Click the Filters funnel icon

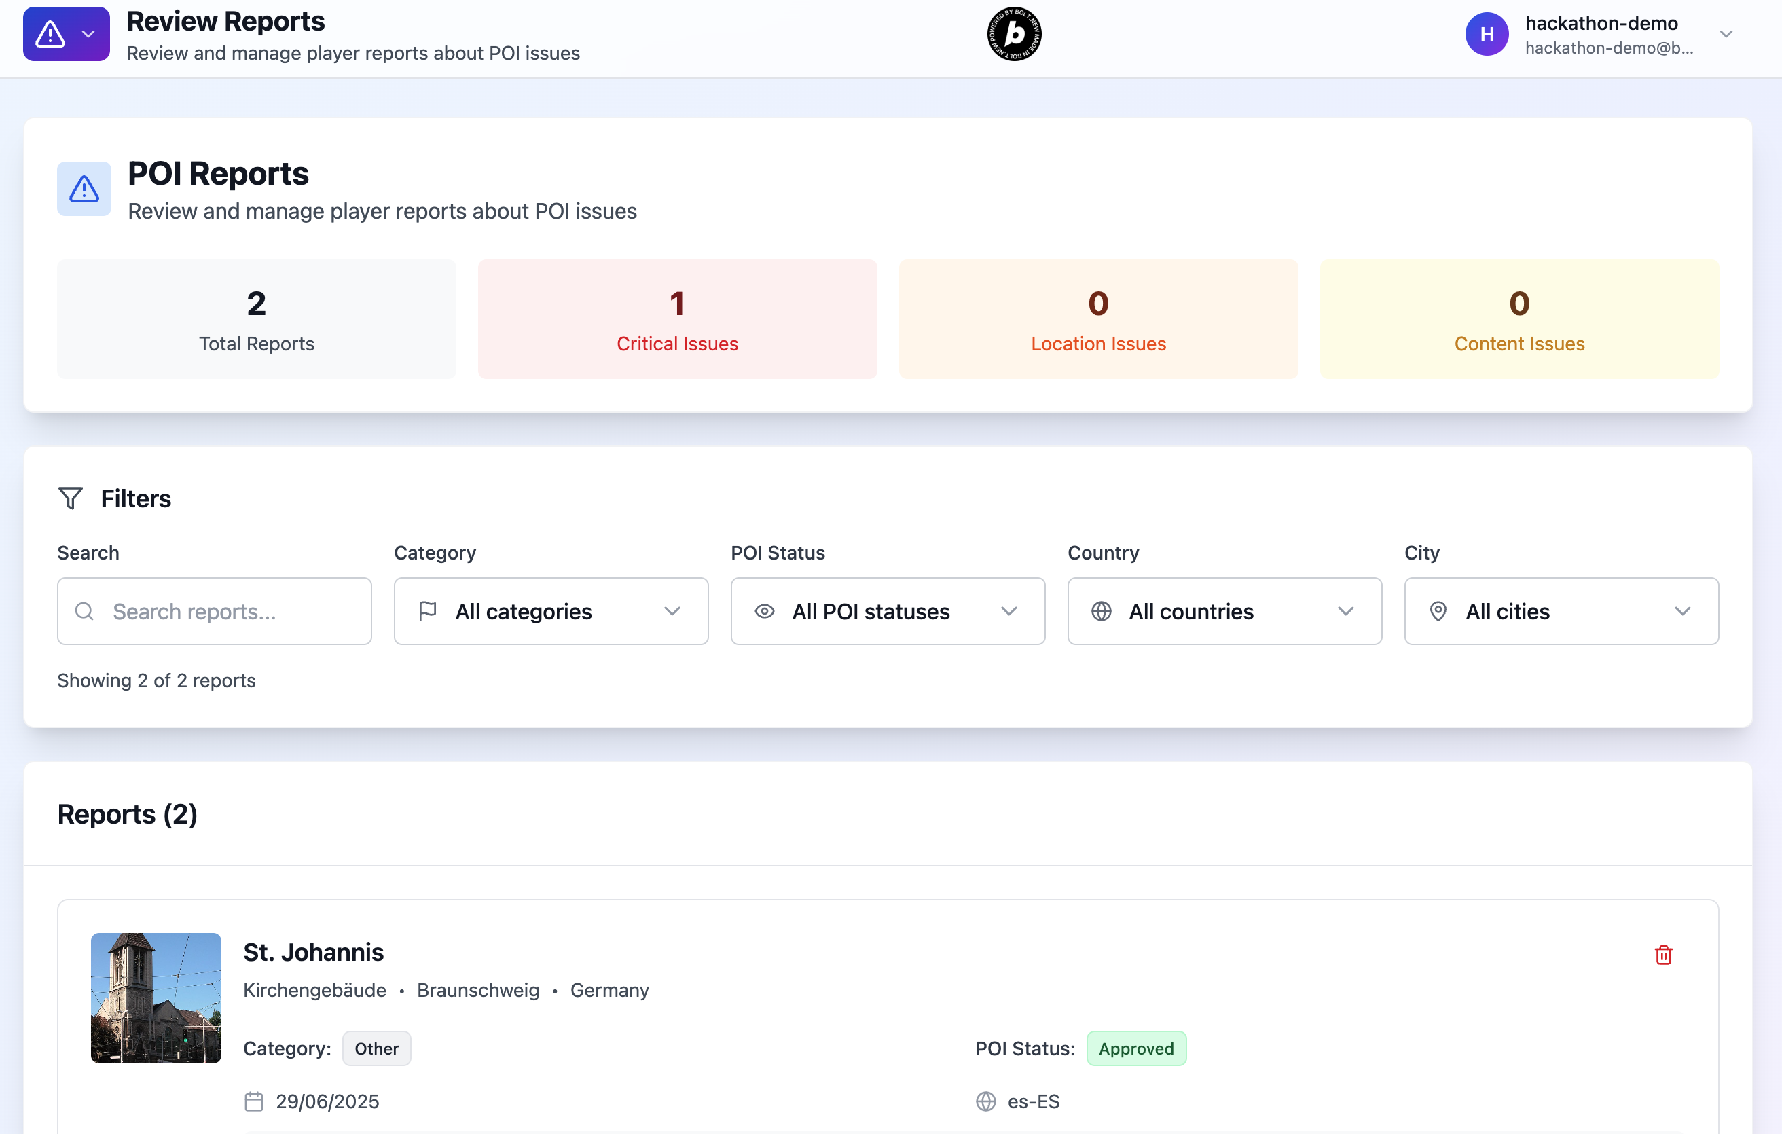tap(71, 498)
